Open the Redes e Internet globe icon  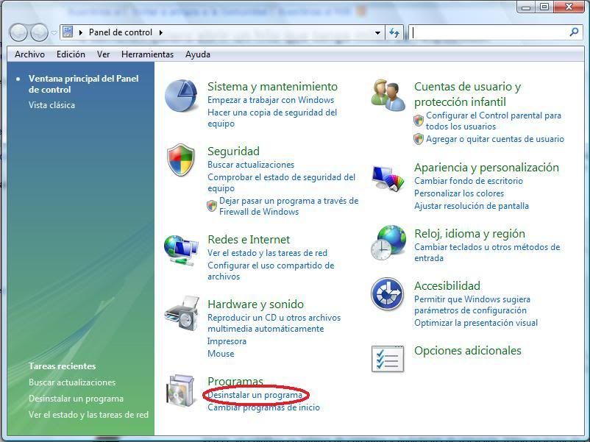181,250
